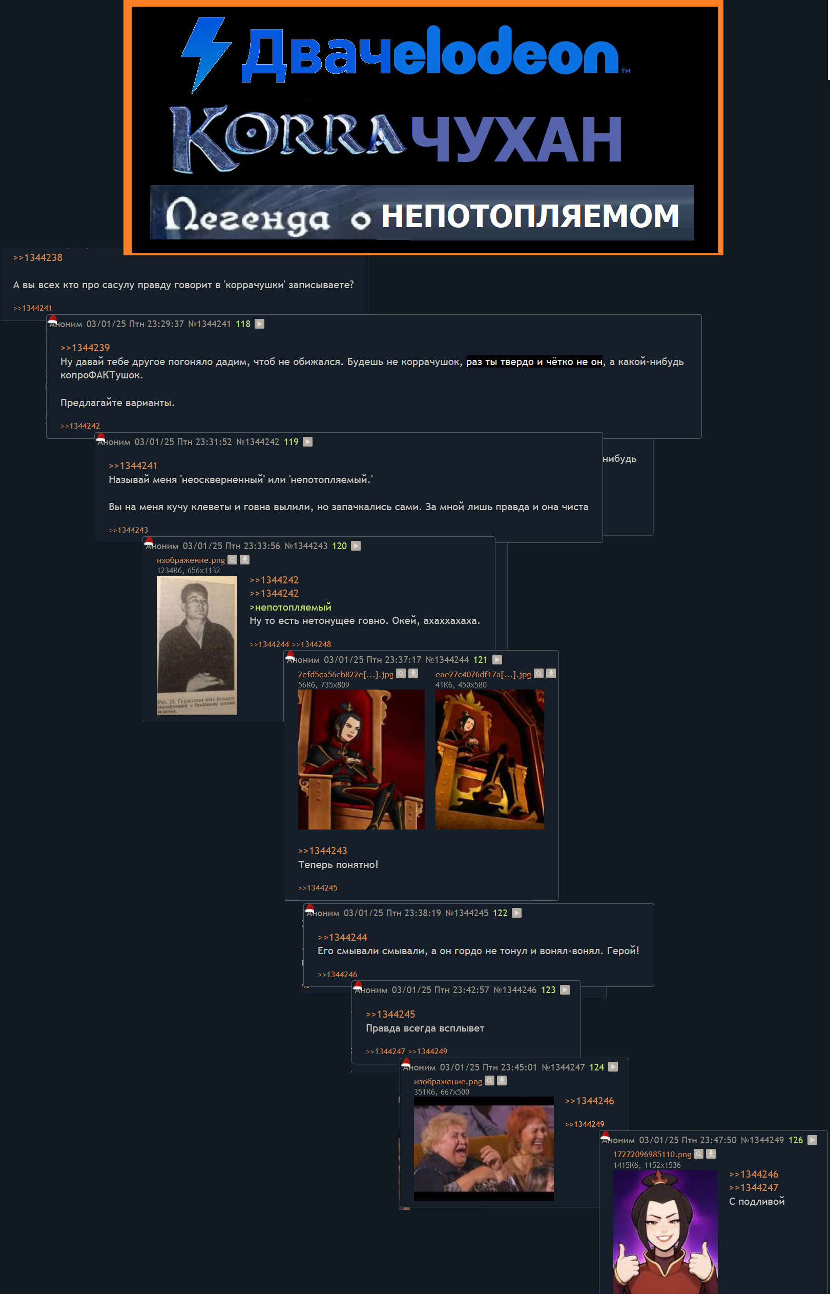Open black-and-white photo thumbnail of the man

197,645
